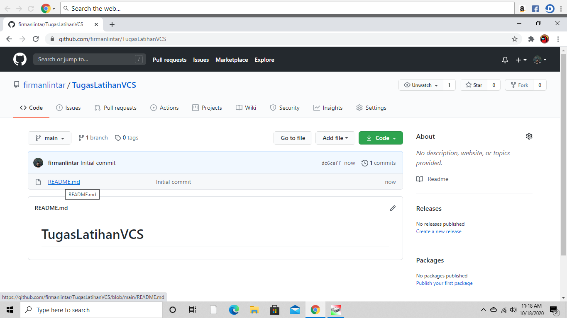Switch to the Issues repository tab
Viewport: 567px width, 318px height.
(68, 108)
